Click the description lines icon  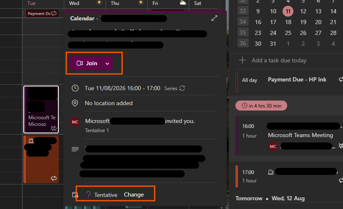tap(75, 149)
